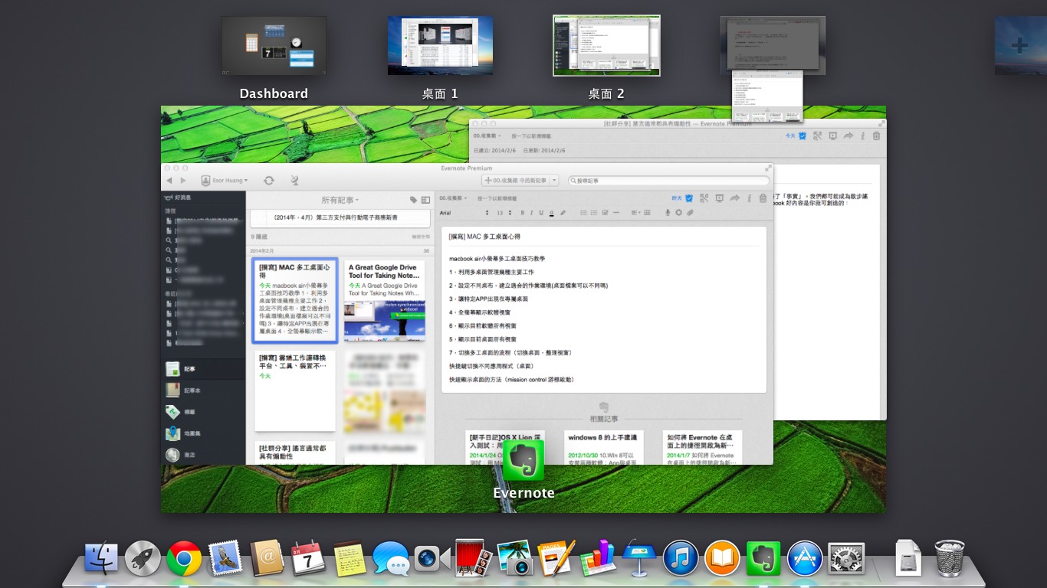Viewport: 1047px width, 588px height.
Task: Open Trash in the Dock
Action: coord(950,559)
